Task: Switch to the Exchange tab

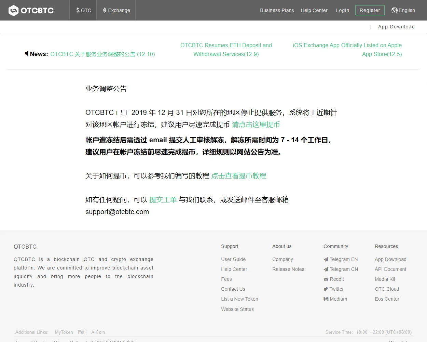Action: tap(116, 10)
